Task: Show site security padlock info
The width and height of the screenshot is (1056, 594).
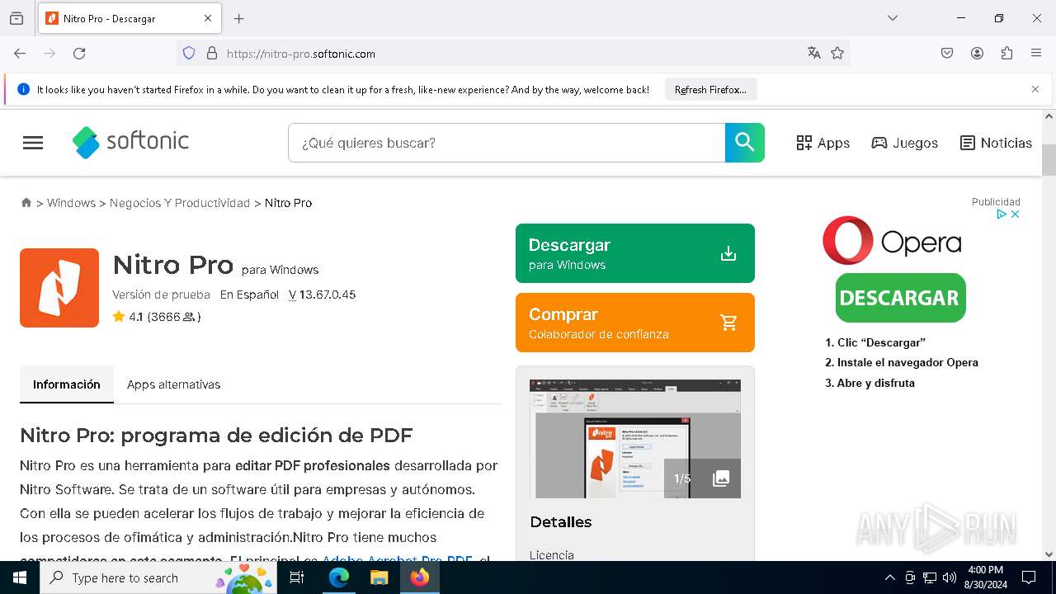Action: 212,54
